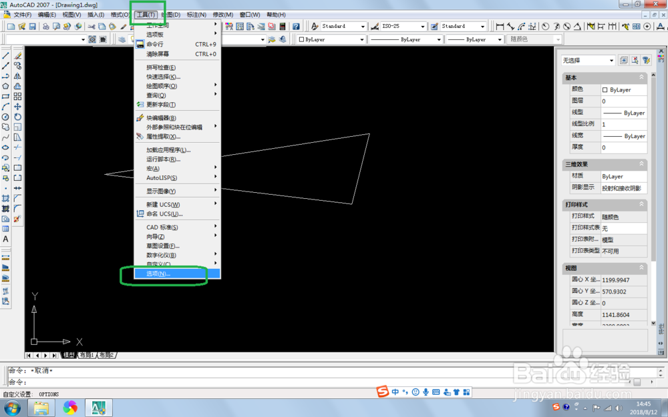668x417 pixels.
Task: Click the AutoCAD taskbar icon
Action: pos(99,408)
